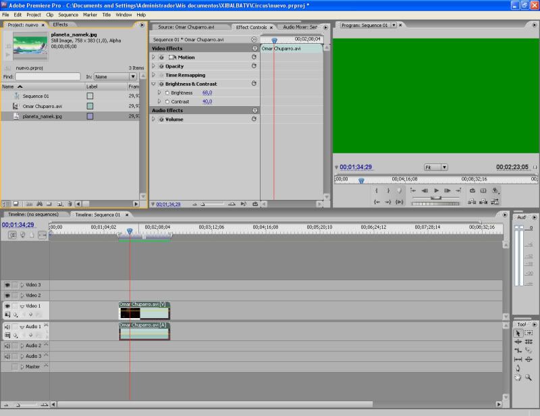
Task: Select the Pen tool
Action: point(518,369)
